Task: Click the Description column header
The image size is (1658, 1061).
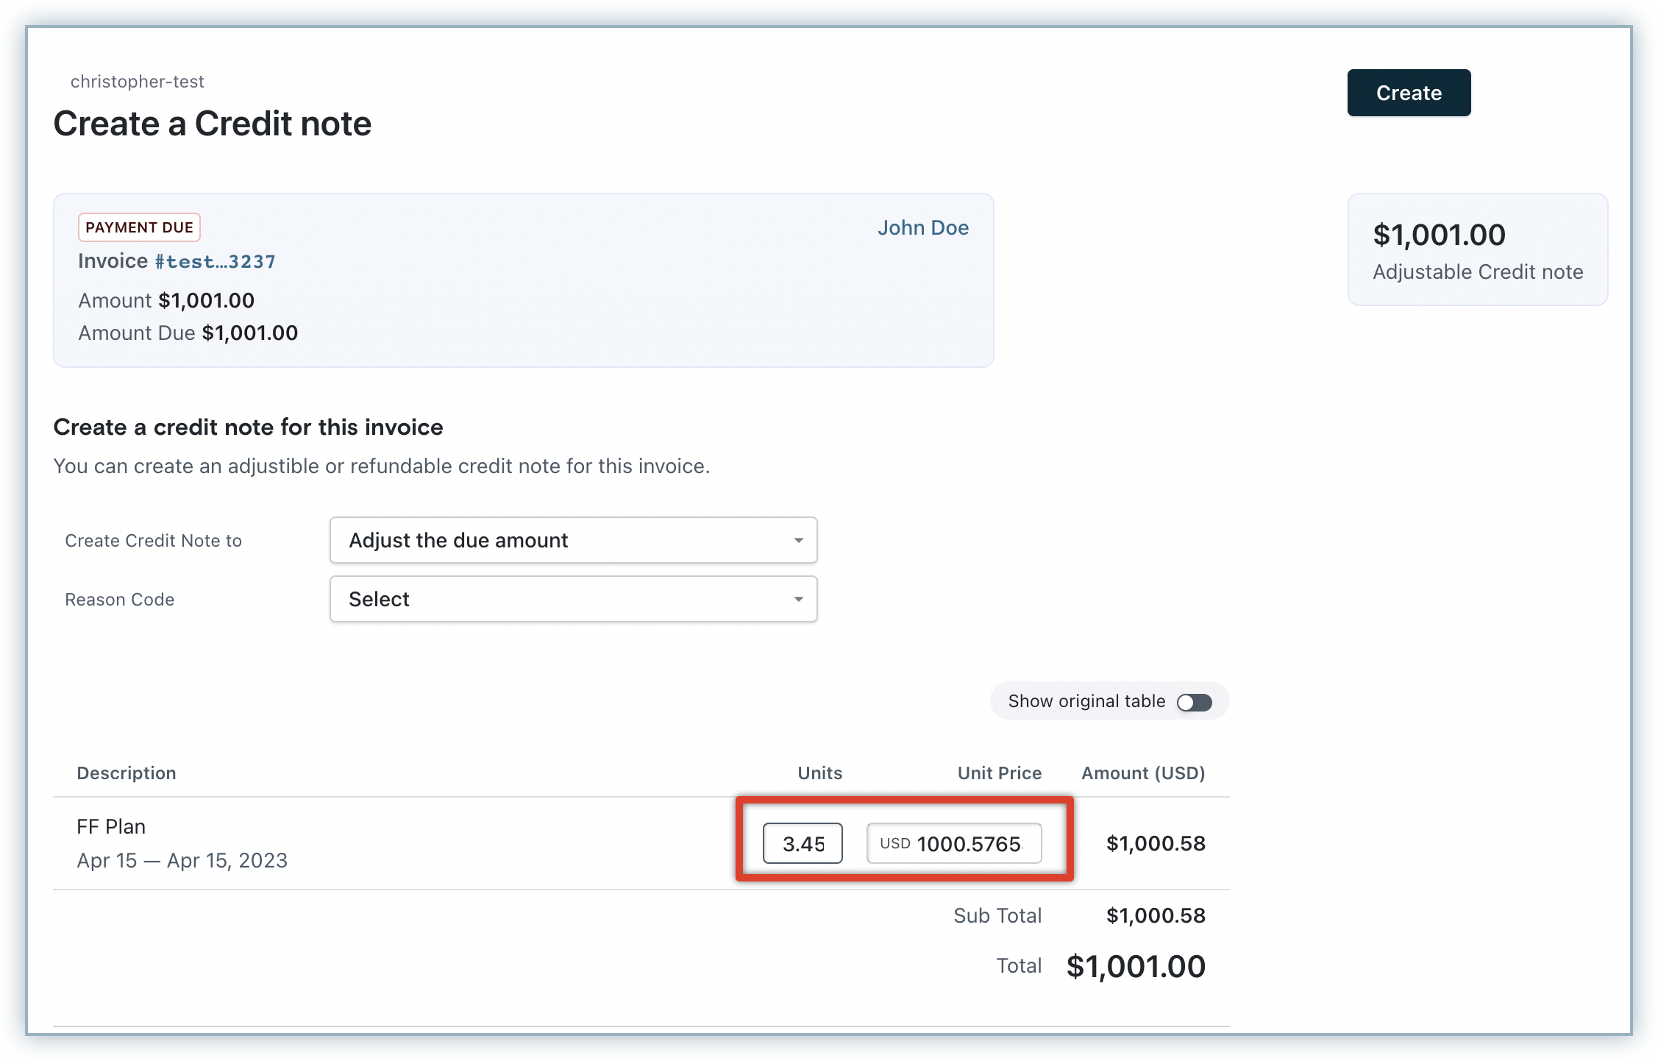Action: point(127,773)
